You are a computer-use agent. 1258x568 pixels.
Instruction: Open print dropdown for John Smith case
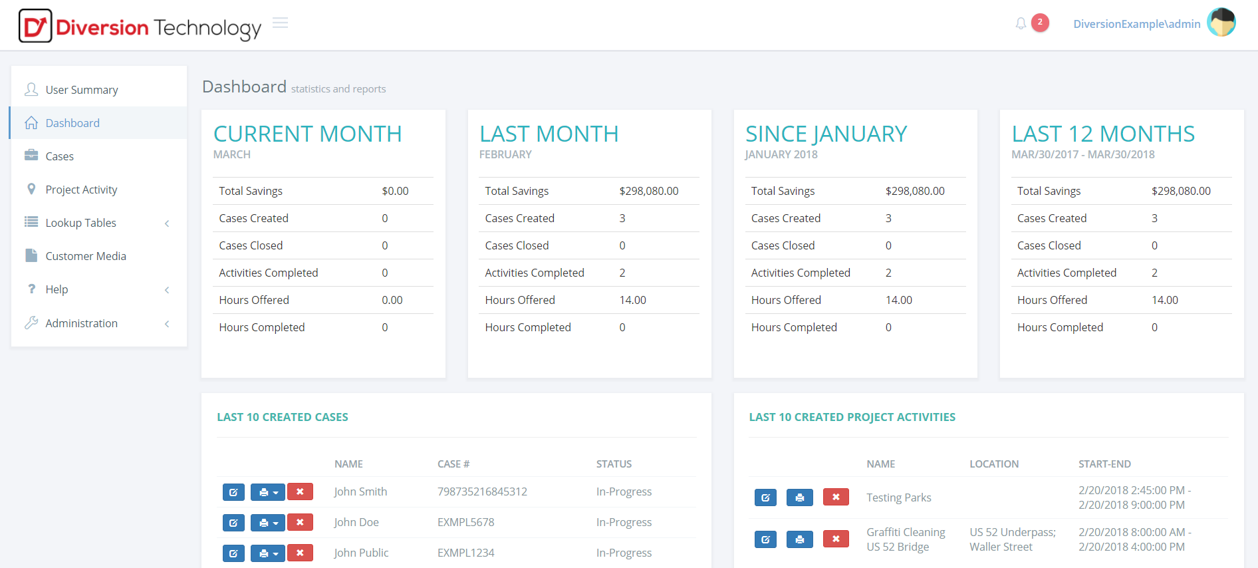(x=268, y=492)
